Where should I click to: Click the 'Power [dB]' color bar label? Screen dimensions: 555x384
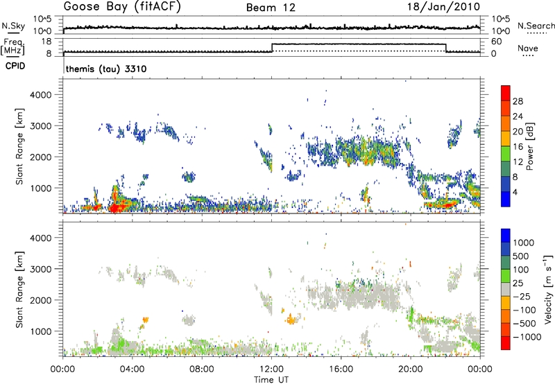[529, 146]
